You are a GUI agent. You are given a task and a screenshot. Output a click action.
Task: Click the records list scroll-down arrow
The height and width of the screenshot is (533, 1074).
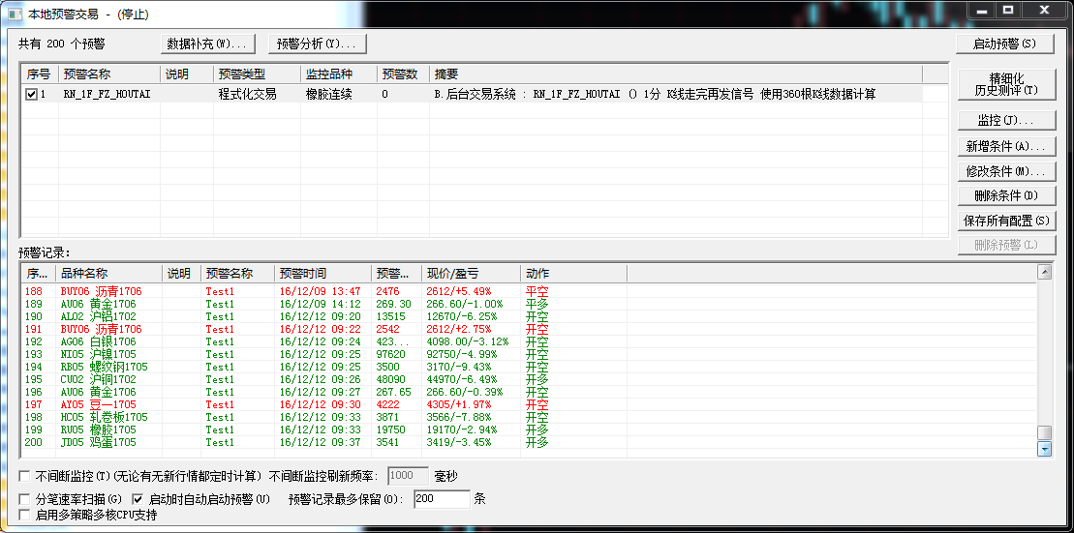tap(1045, 449)
